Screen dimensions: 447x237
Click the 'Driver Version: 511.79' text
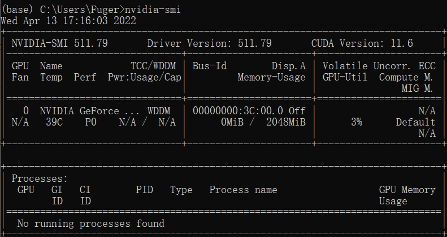[209, 43]
